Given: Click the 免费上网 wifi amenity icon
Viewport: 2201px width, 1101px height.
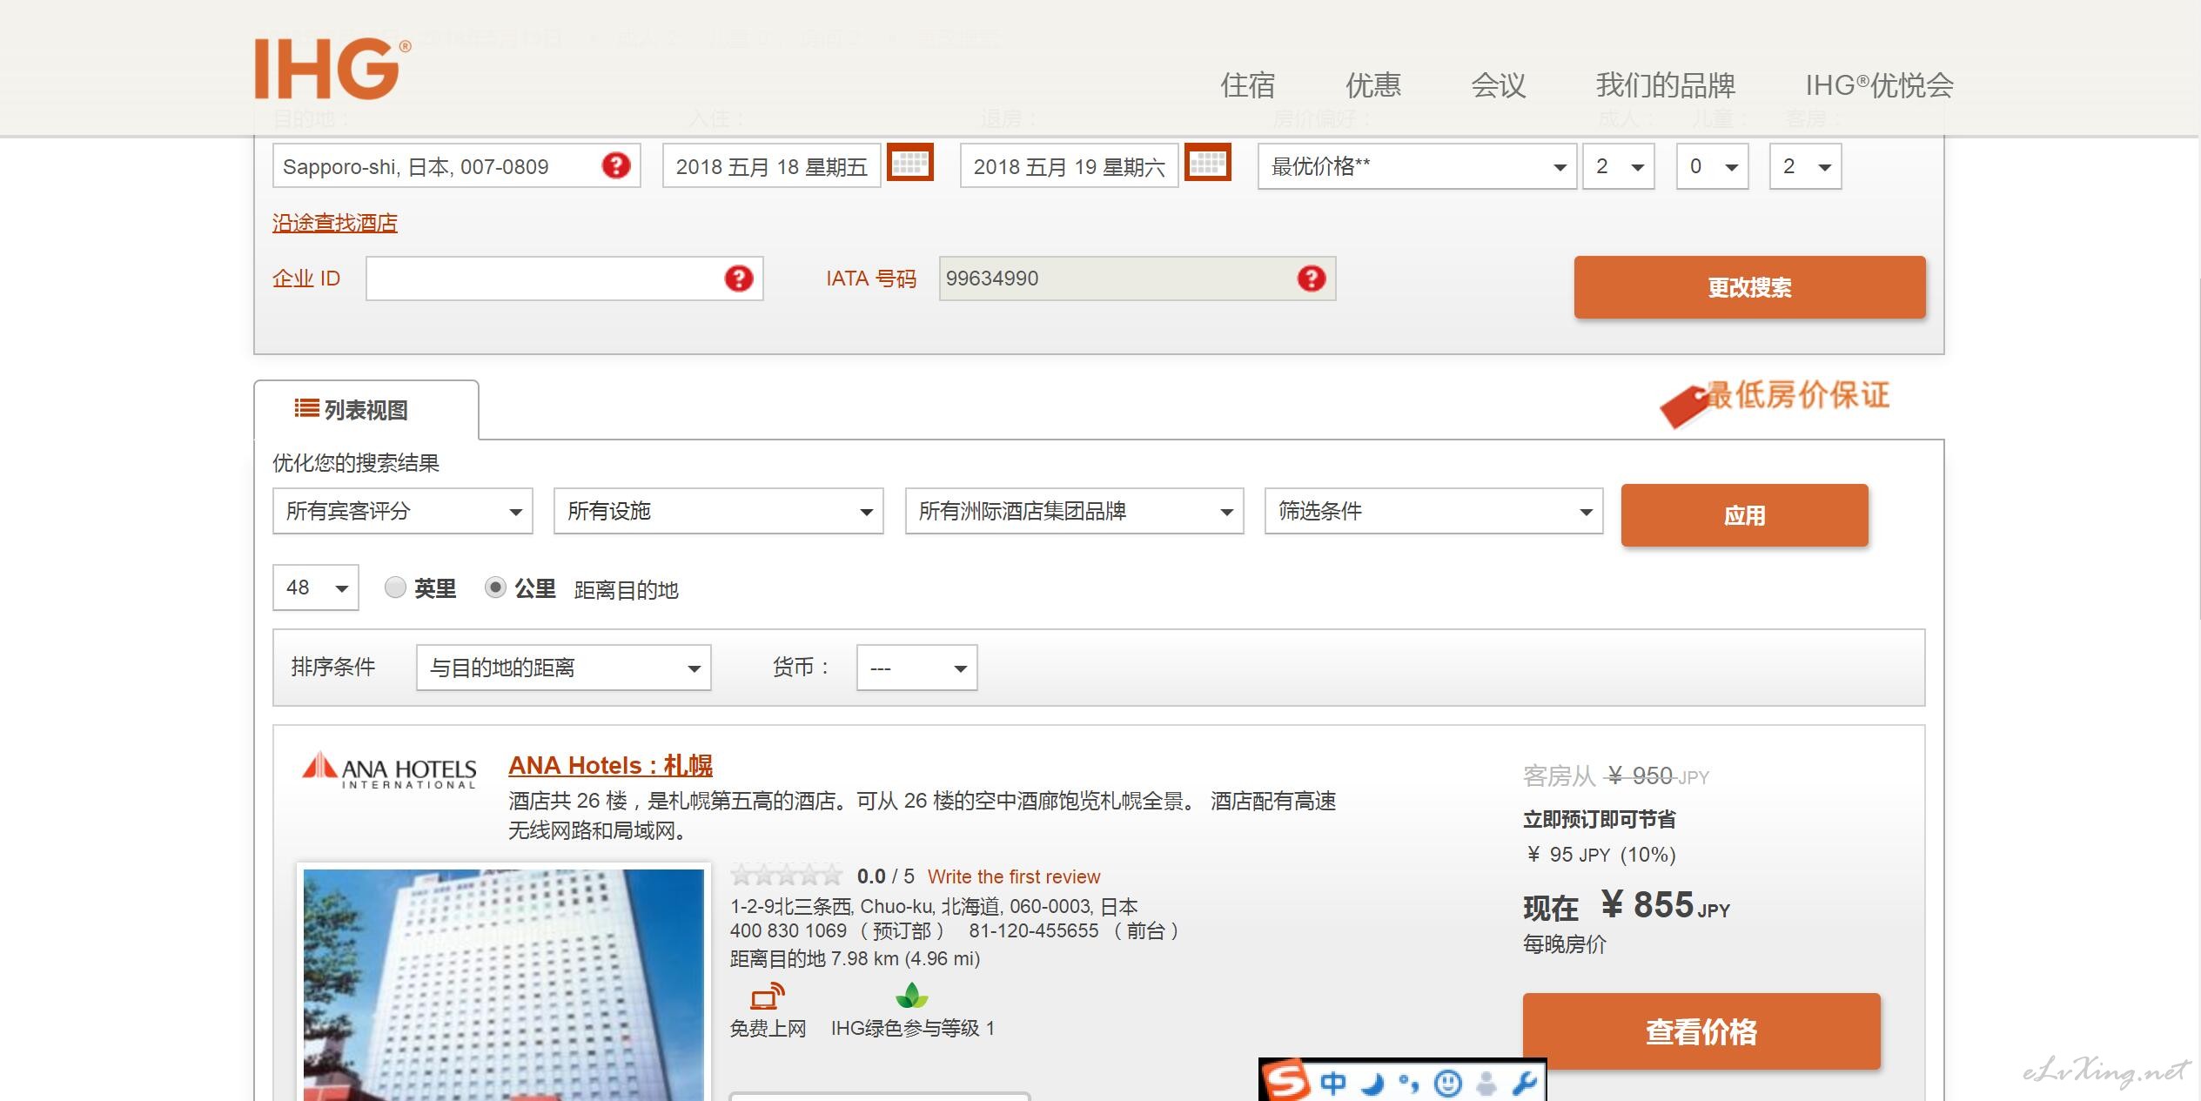Looking at the screenshot, I should [768, 997].
